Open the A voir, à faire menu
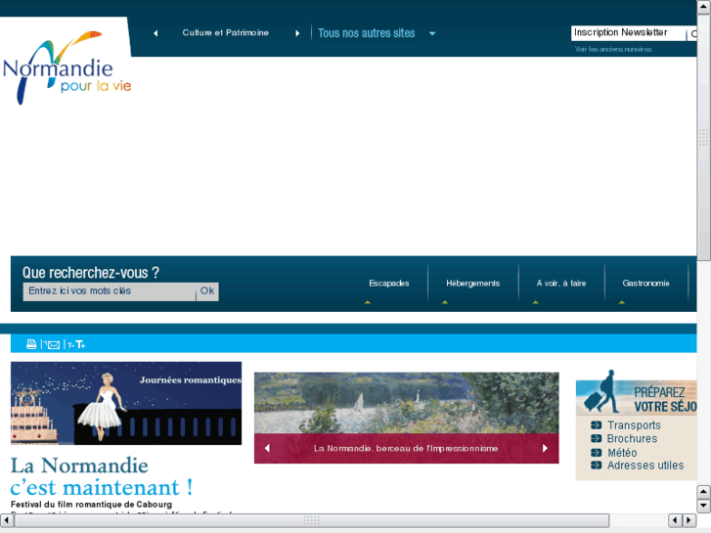711x533 pixels. (561, 283)
